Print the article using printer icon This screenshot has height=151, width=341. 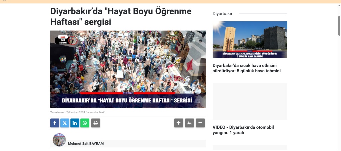click(x=96, y=123)
